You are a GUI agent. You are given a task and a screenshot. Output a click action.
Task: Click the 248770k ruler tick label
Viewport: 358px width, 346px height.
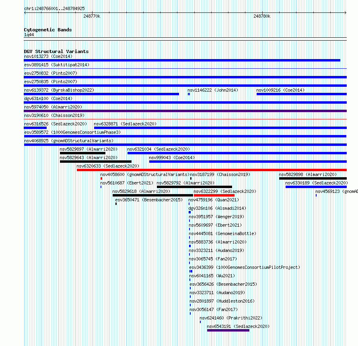(92, 16)
